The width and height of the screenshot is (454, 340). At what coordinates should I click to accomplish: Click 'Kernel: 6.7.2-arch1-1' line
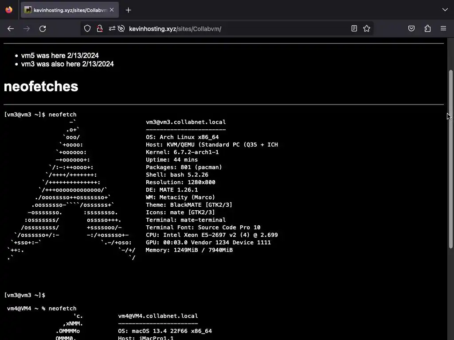point(182,152)
